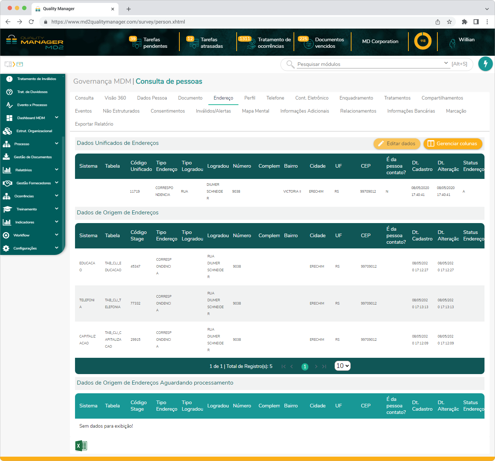Open Tarefas pendentes notification icon
The height and width of the screenshot is (461, 495).
click(x=136, y=43)
